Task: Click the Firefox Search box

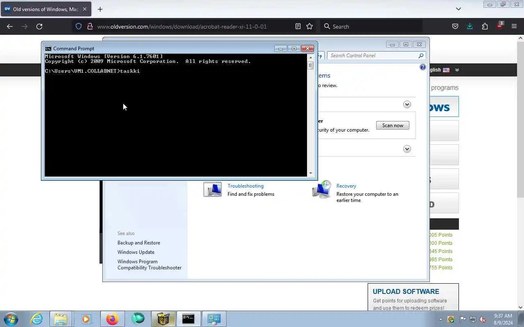Action: 372,26
